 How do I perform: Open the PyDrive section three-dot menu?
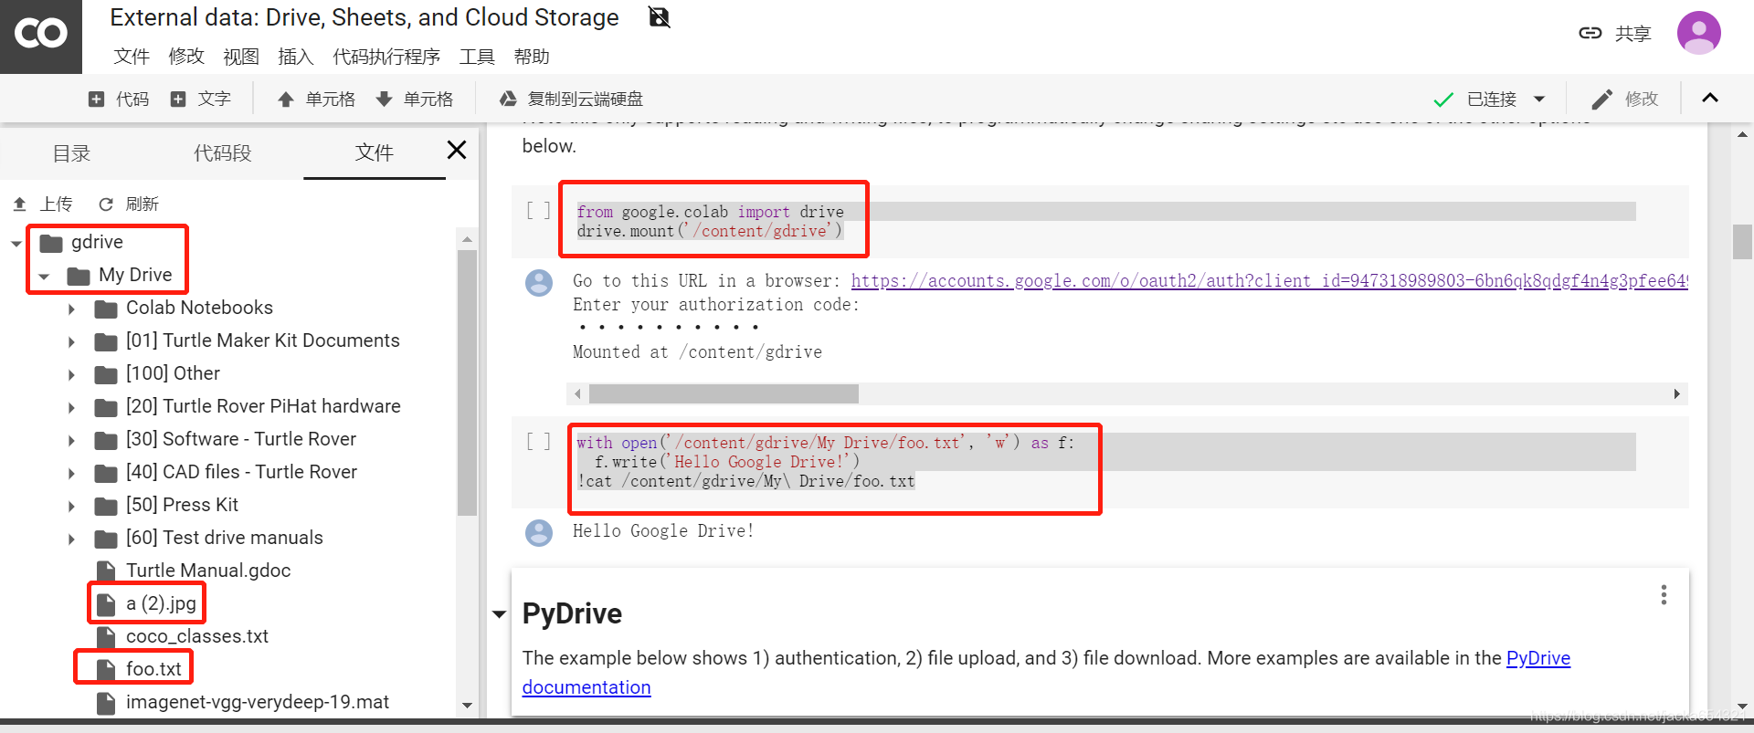(x=1664, y=595)
